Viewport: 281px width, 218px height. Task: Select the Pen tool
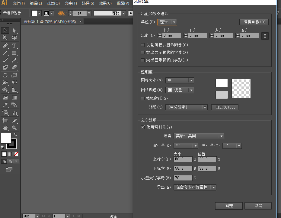coord(5,46)
